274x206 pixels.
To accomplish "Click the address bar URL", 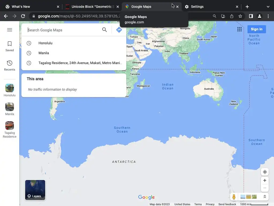I will click(x=79, y=16).
